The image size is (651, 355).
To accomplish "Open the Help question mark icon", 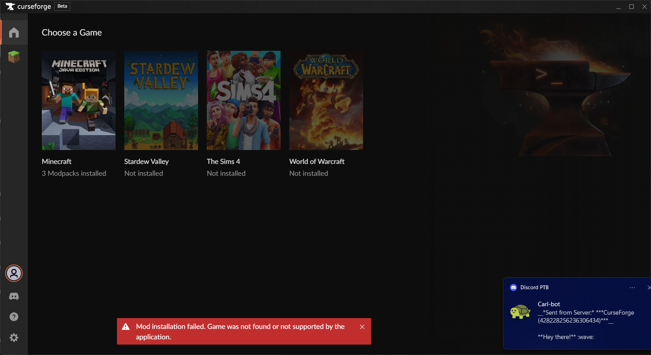I will (x=14, y=317).
